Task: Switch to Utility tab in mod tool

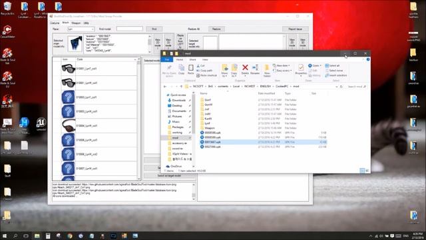Action: tap(86, 23)
